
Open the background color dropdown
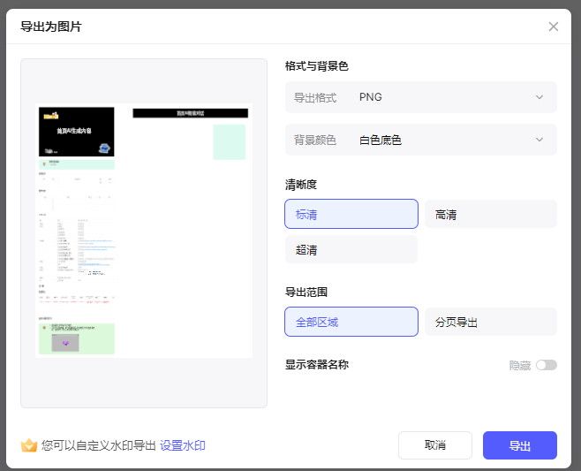pos(420,140)
